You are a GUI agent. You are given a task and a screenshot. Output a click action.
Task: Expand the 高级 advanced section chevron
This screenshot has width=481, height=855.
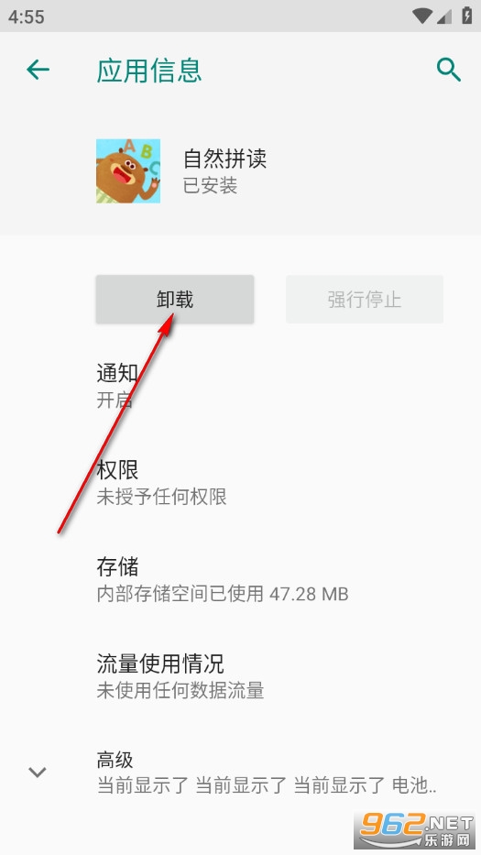point(37,773)
